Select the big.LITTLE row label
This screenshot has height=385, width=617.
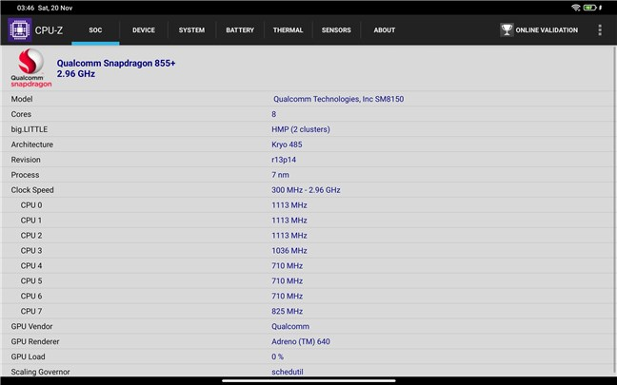tap(30, 129)
